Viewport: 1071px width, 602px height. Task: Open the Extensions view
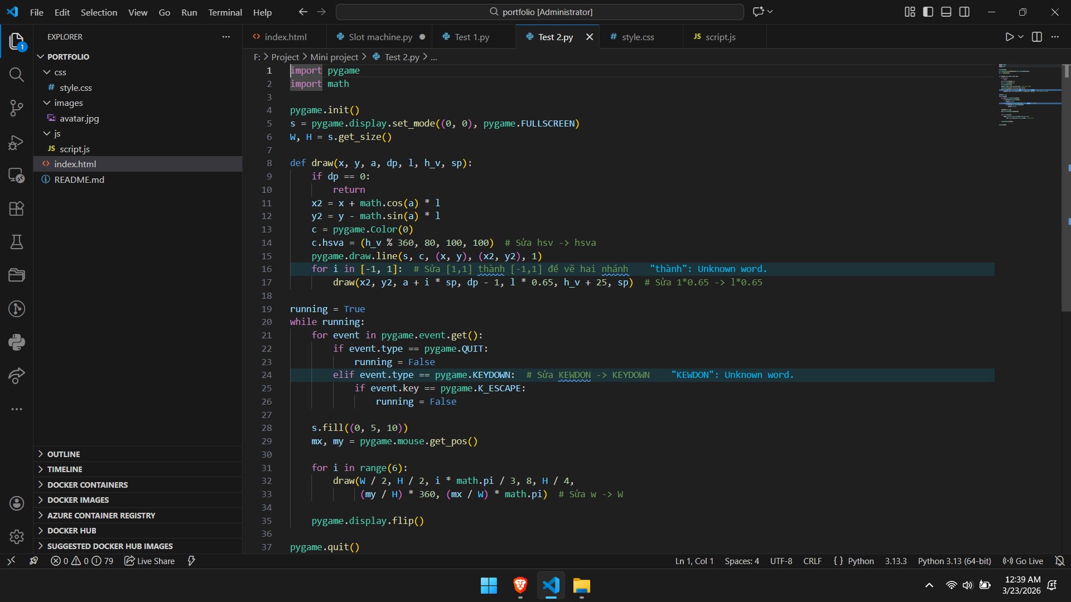point(17,208)
